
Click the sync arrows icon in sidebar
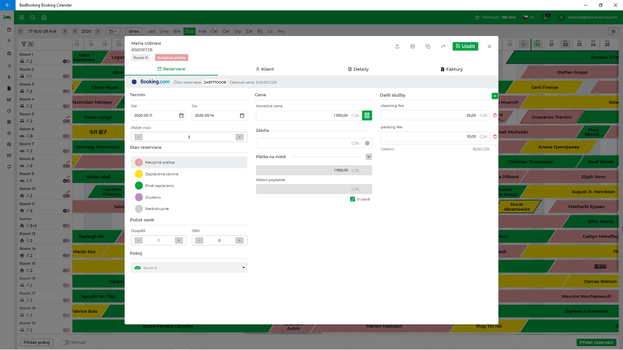point(9,167)
